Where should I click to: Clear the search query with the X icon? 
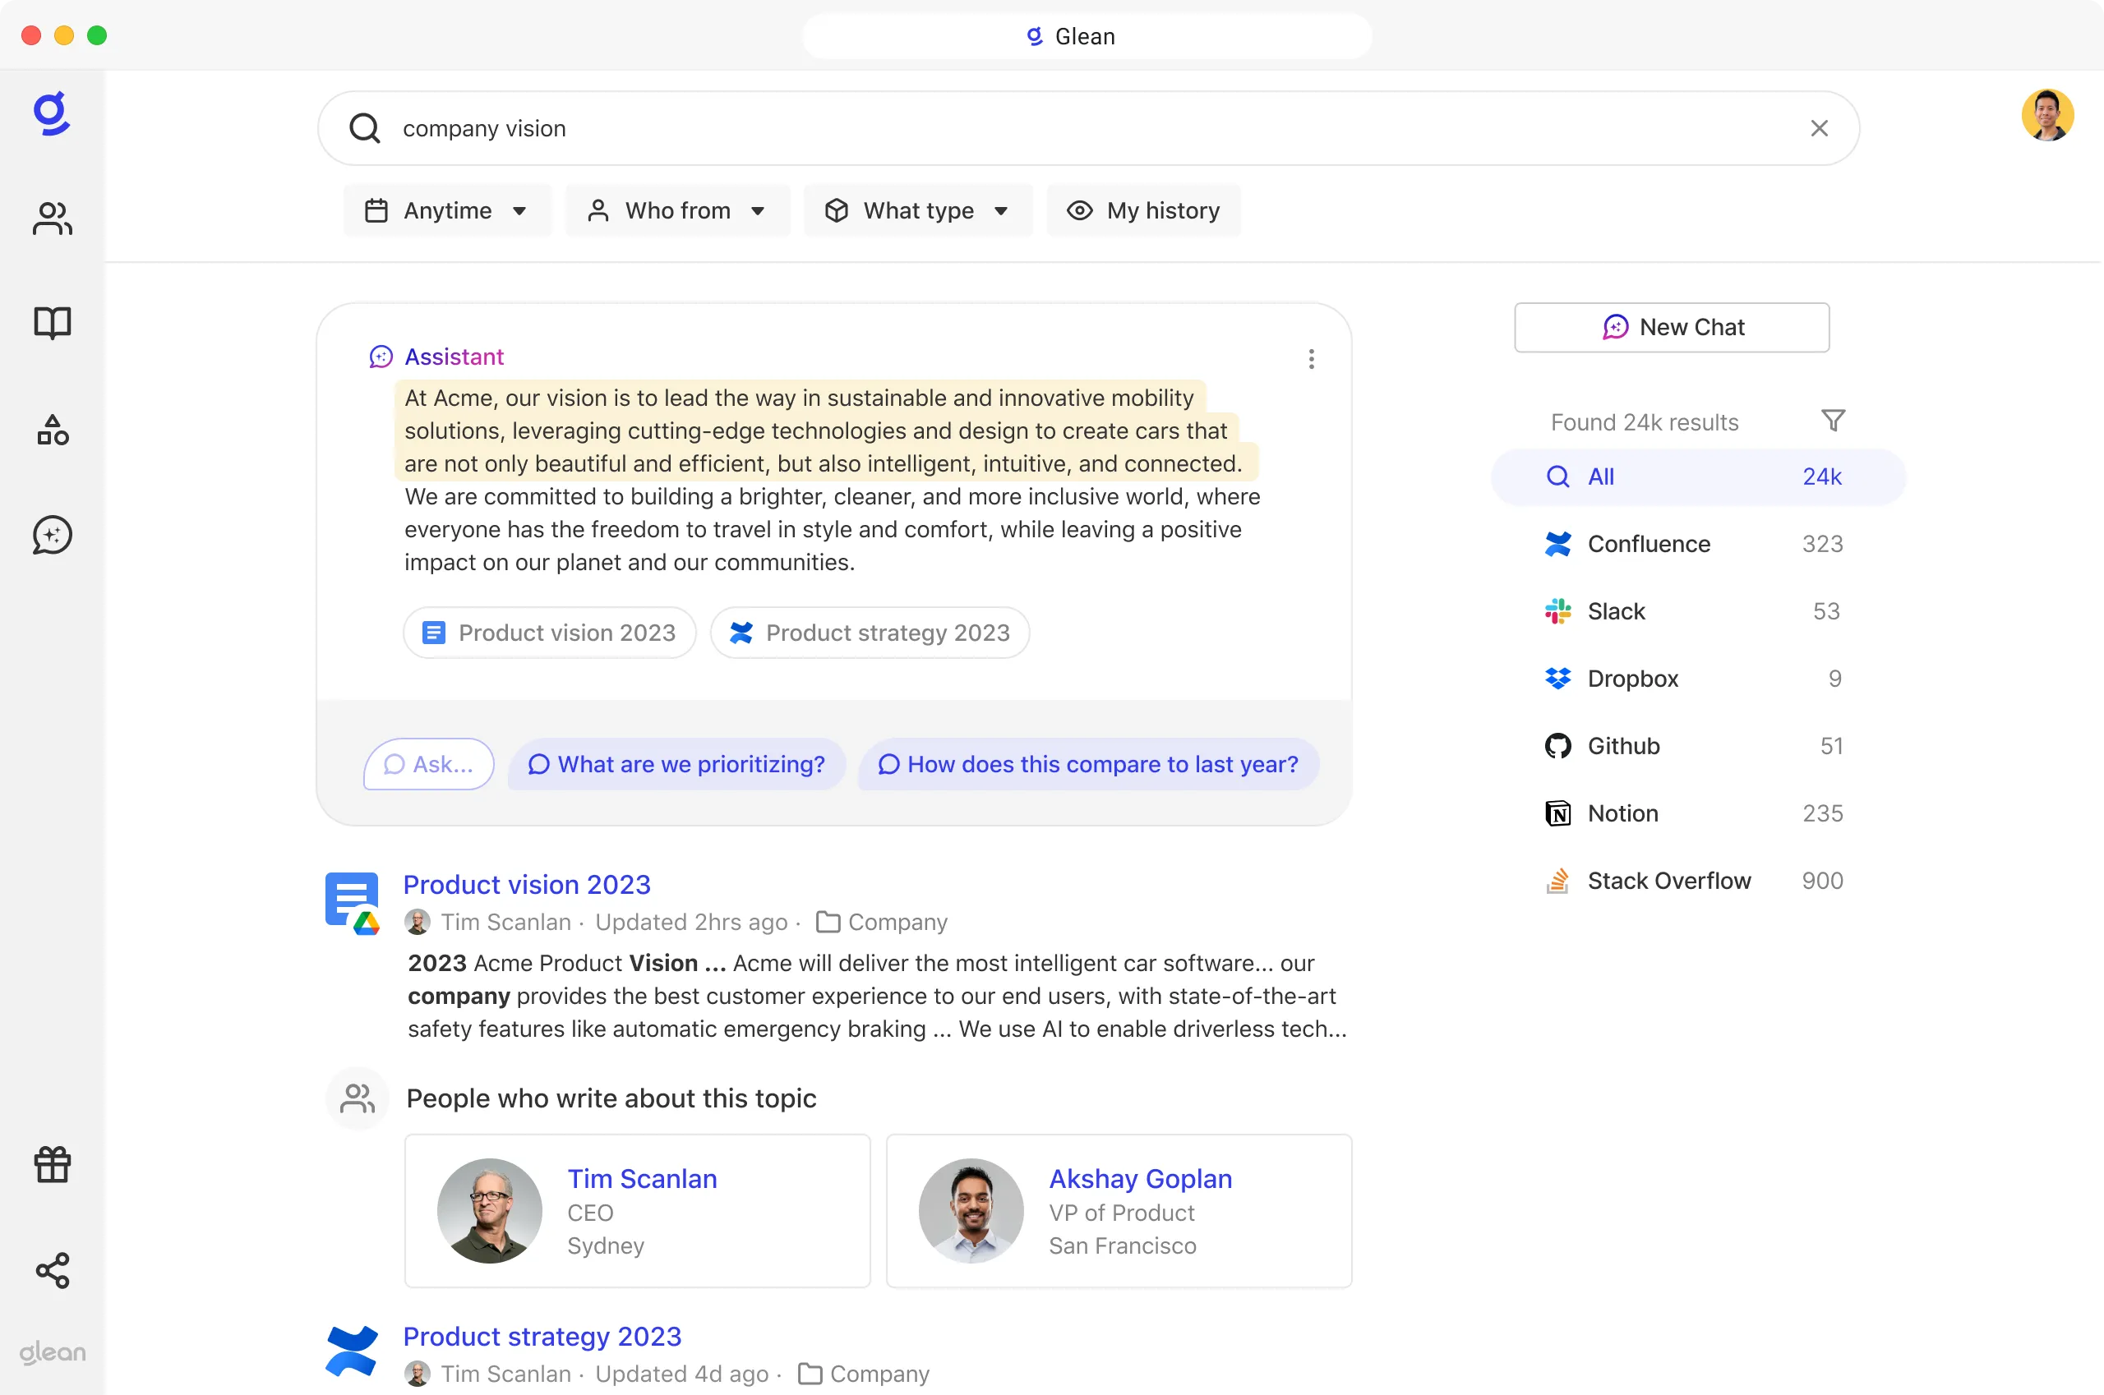pos(1819,128)
